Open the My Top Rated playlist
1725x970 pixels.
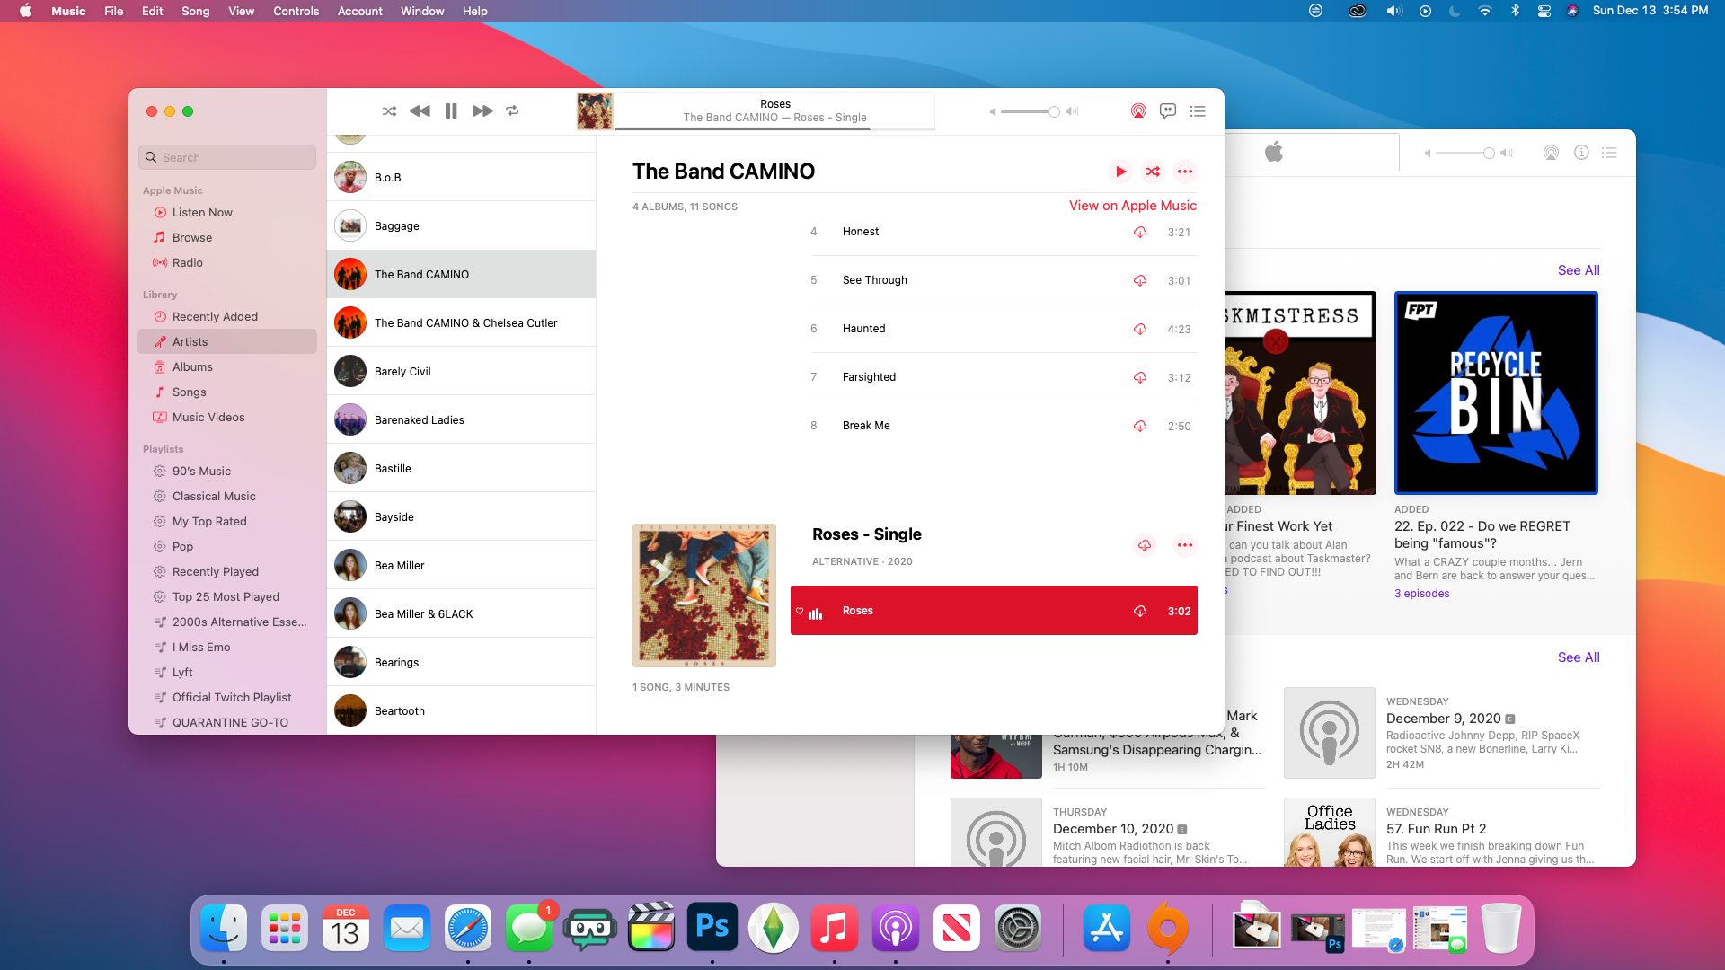tap(227, 522)
